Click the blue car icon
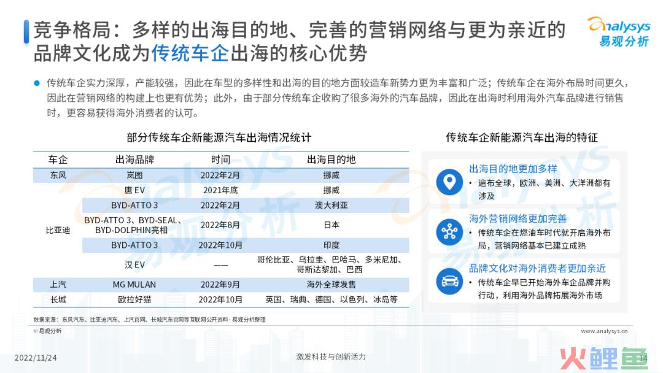 tap(449, 282)
